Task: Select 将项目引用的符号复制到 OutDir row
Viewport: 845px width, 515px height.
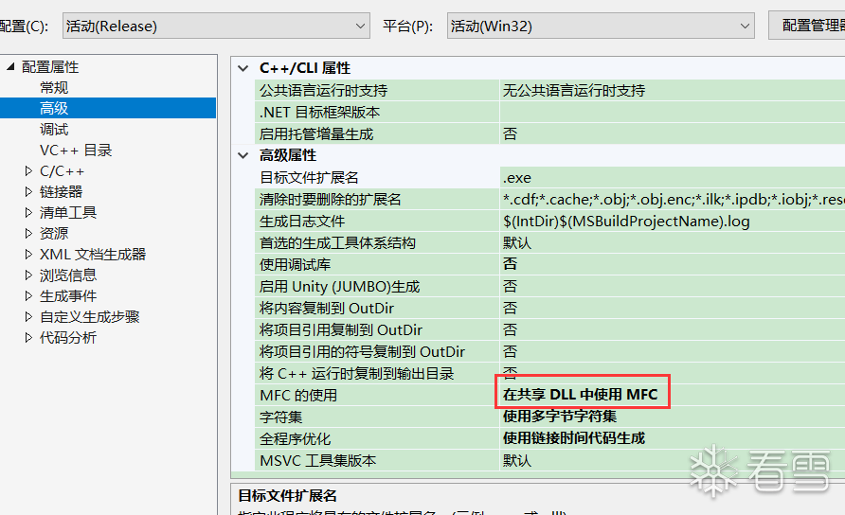Action: (377, 352)
